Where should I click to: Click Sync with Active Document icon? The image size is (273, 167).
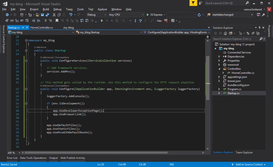pyautogui.click(x=248, y=33)
